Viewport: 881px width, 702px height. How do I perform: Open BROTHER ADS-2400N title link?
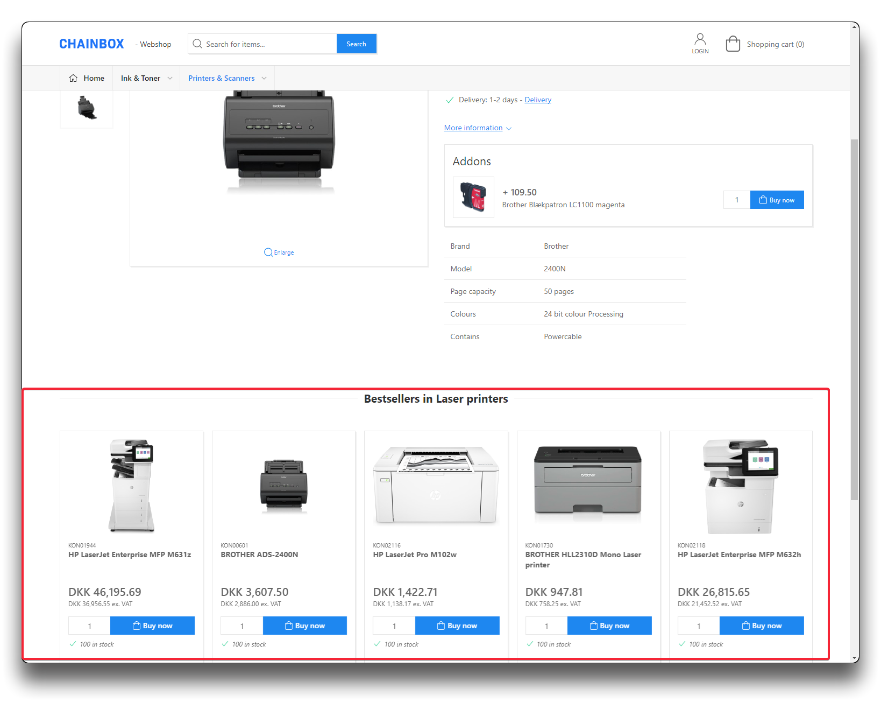pos(259,554)
